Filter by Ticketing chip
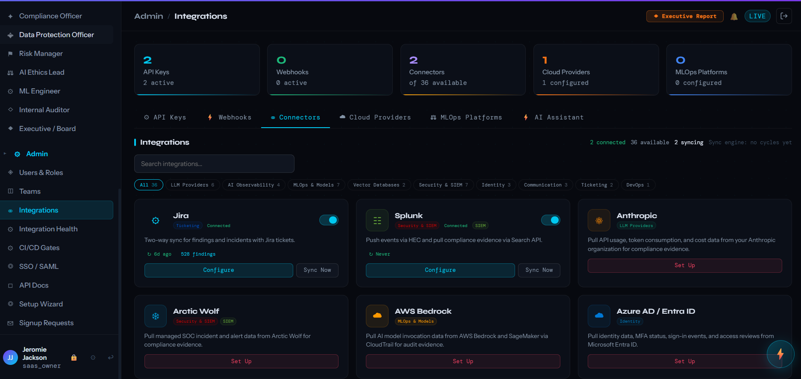Screen dimensions: 801x379 coord(597,185)
